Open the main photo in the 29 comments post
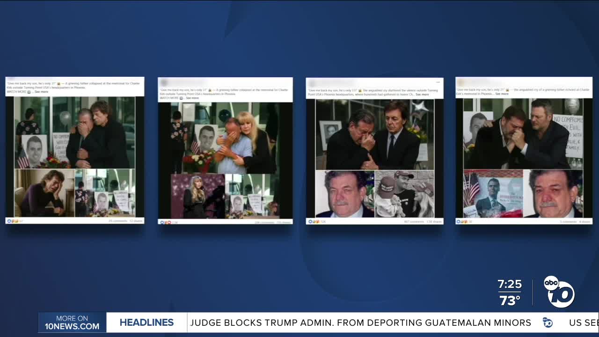The height and width of the screenshot is (337, 599). tap(75, 133)
